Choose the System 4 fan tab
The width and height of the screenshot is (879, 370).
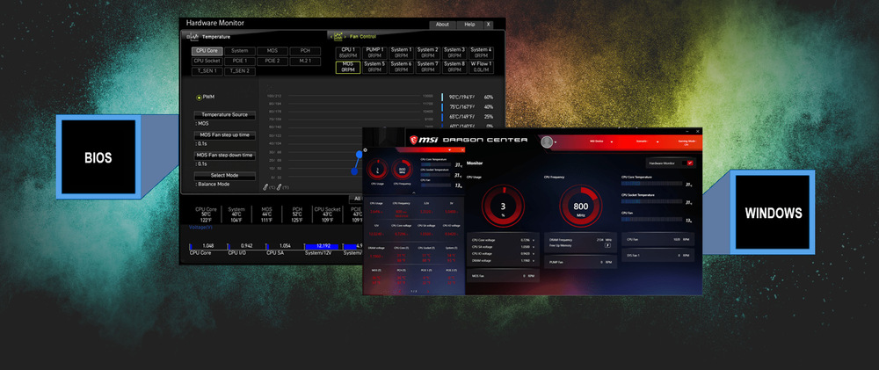pyautogui.click(x=481, y=53)
